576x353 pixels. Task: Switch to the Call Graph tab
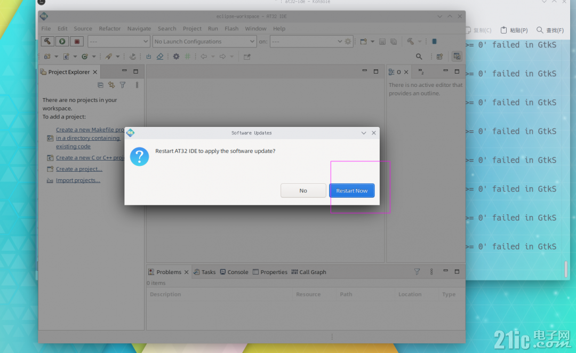[309, 272]
